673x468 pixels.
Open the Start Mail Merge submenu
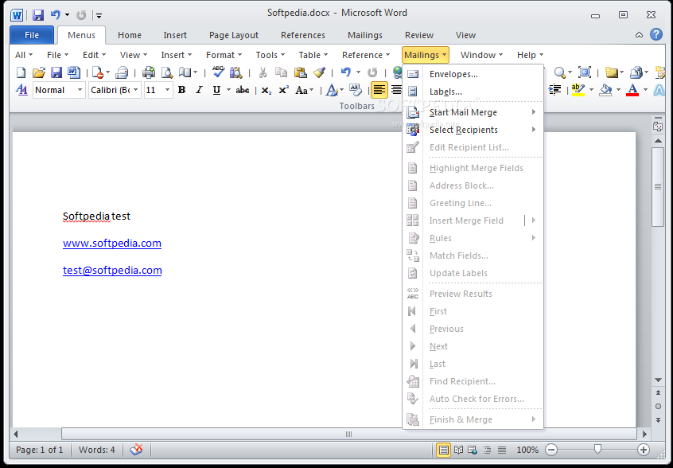pos(473,112)
